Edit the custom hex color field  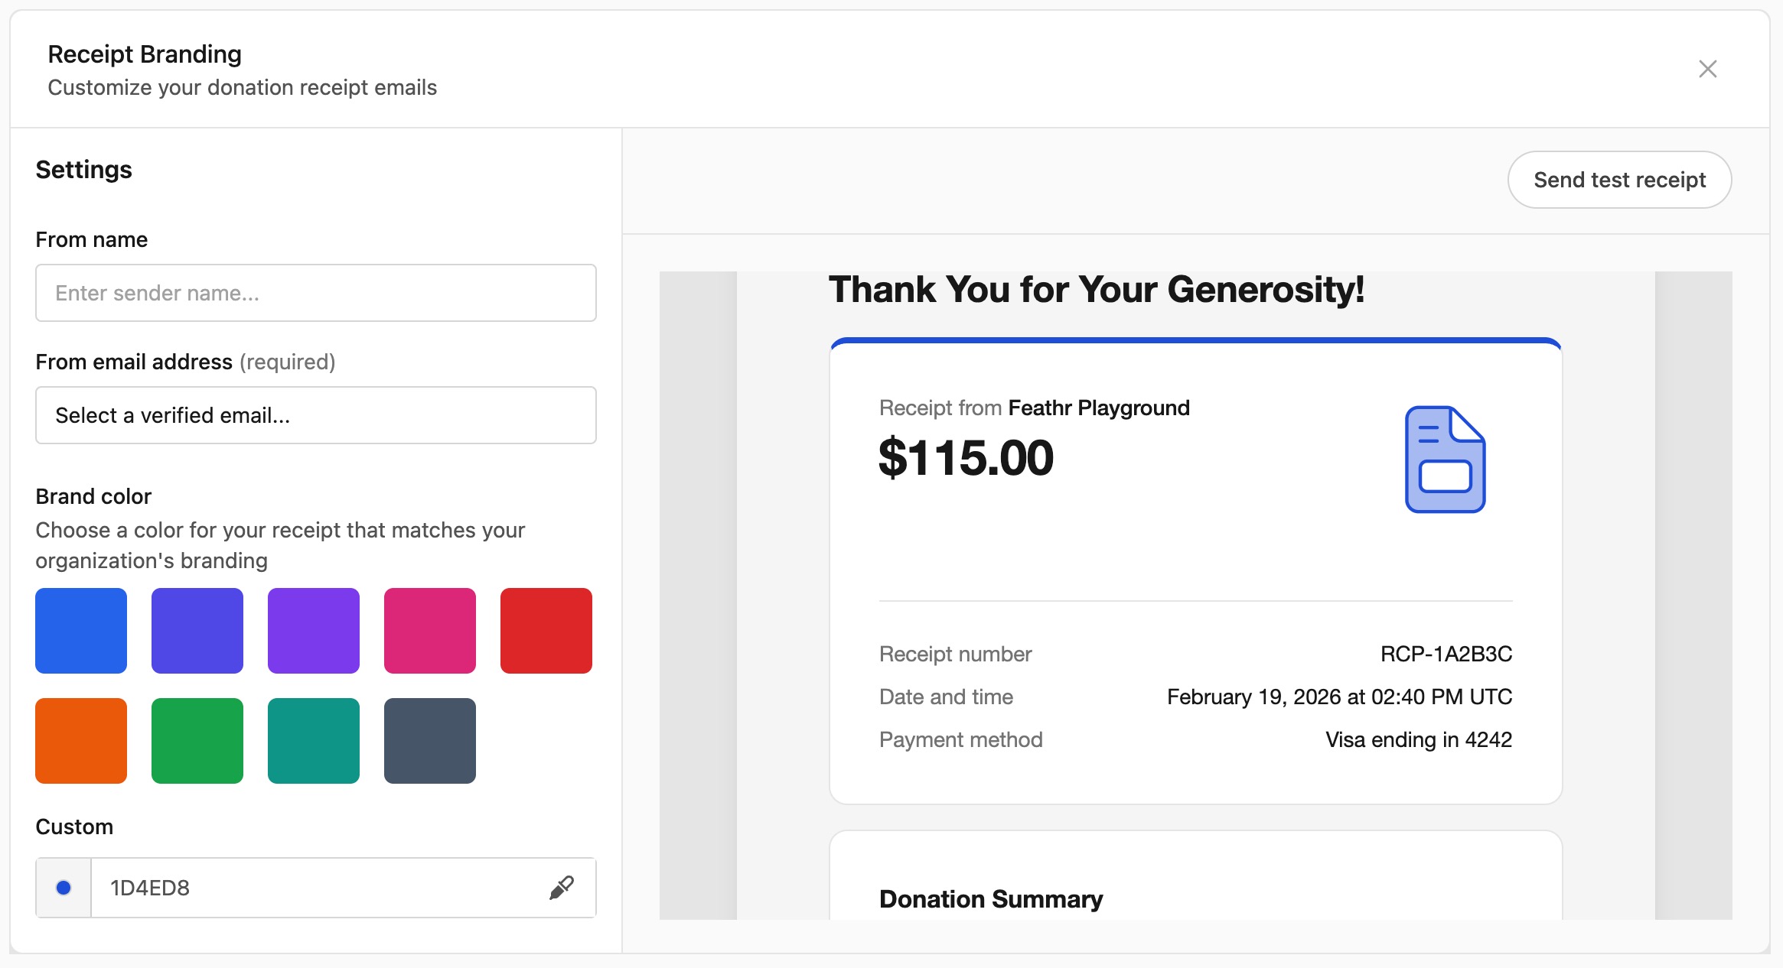point(314,887)
